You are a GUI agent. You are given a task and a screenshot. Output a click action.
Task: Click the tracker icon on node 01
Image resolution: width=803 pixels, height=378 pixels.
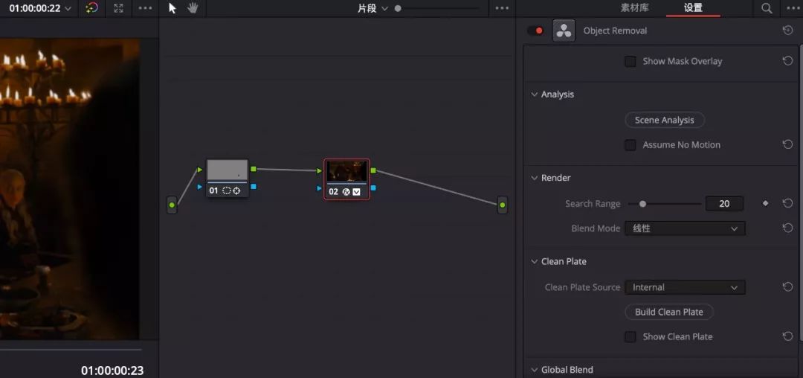236,190
